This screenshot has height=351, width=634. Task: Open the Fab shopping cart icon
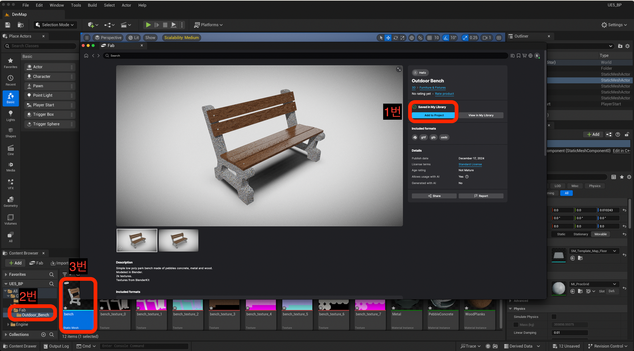coord(524,56)
